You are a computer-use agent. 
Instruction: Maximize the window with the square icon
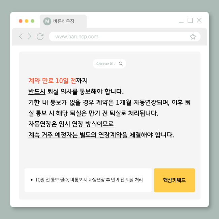tap(190, 21)
